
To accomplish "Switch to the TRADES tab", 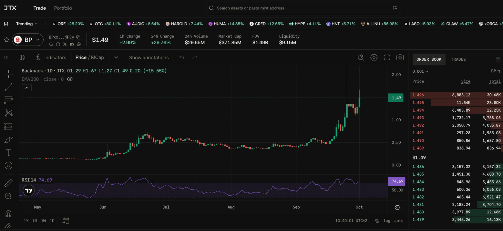I will tap(458, 59).
